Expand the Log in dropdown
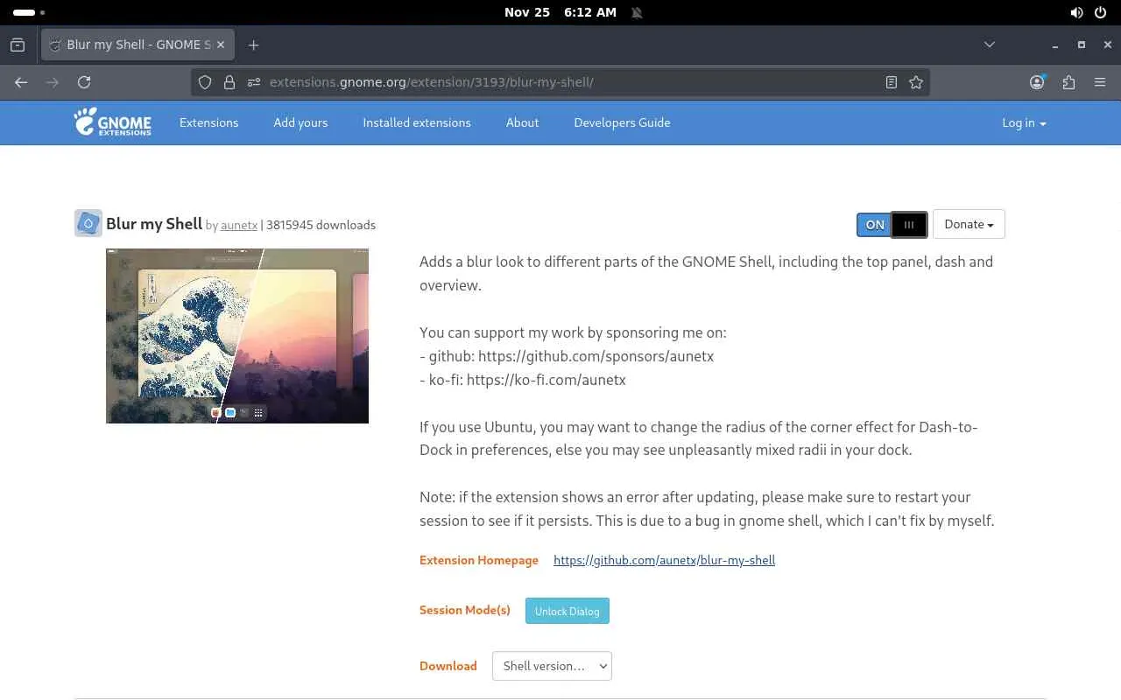 (x=1024, y=122)
